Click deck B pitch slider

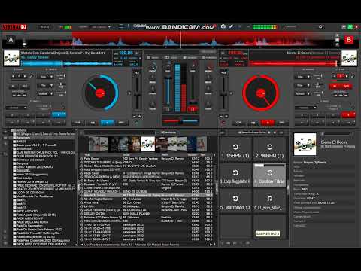[223, 93]
